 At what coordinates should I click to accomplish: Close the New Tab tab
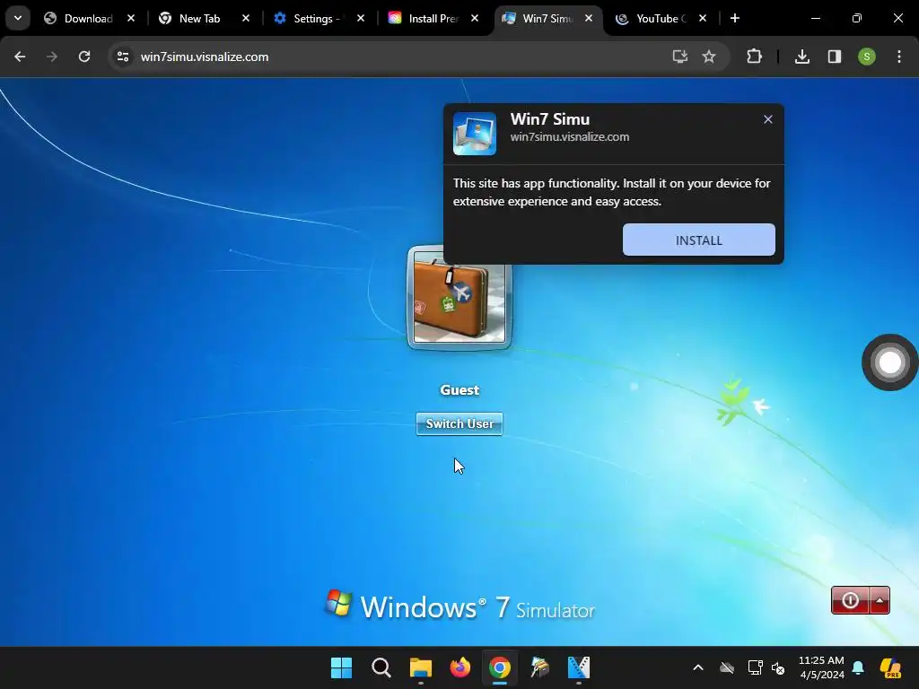coord(246,18)
